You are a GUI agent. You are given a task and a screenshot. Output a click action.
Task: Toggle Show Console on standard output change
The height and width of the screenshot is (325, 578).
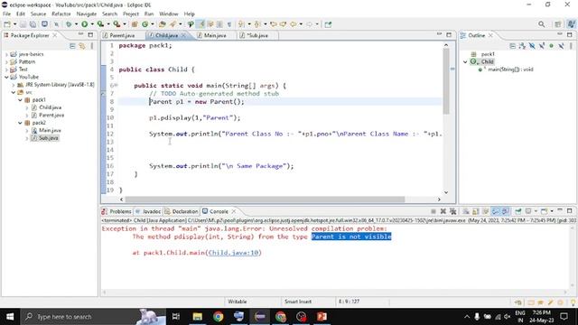(496, 211)
